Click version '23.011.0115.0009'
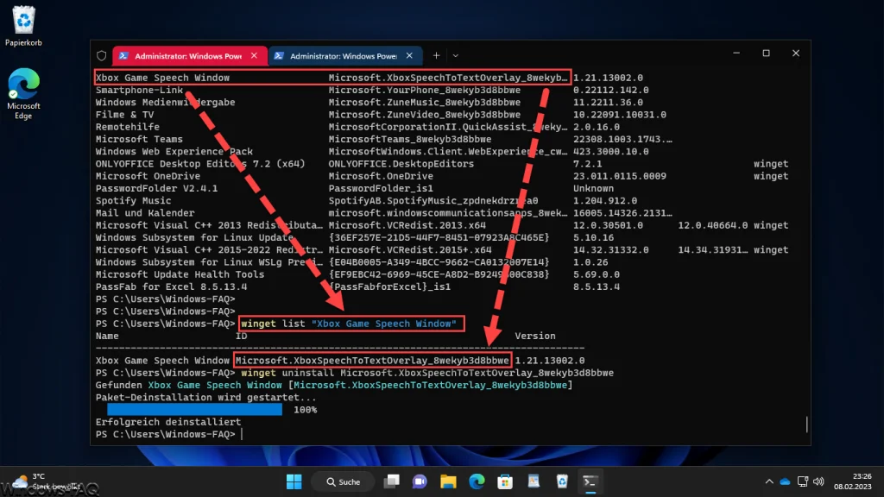 point(620,176)
